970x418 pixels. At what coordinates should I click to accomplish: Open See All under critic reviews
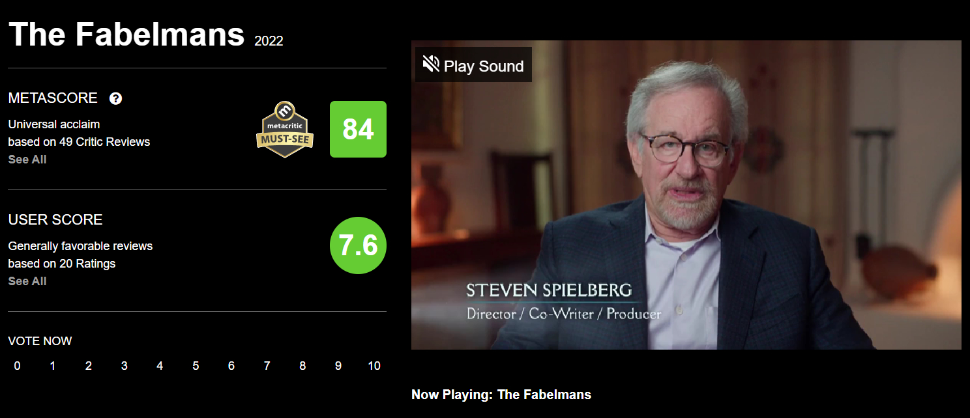tap(27, 159)
